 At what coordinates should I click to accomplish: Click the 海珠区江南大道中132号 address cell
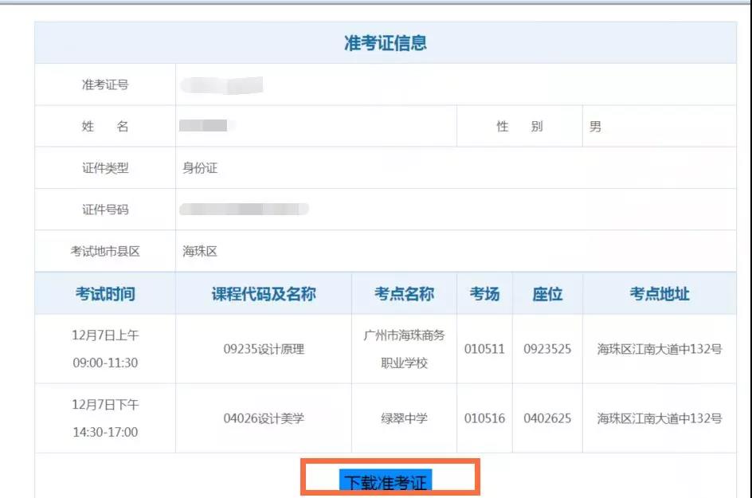[657, 418]
